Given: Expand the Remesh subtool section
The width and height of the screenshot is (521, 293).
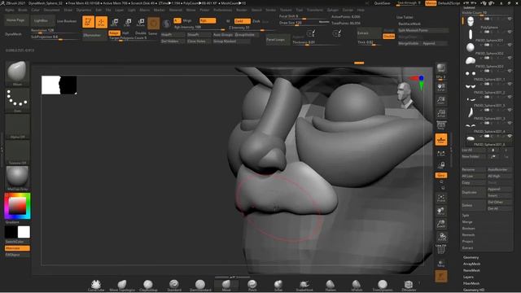Looking at the screenshot, I should [468, 235].
